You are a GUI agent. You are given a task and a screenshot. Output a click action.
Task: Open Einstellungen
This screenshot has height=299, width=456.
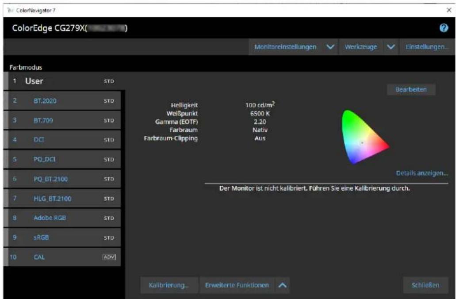click(427, 47)
